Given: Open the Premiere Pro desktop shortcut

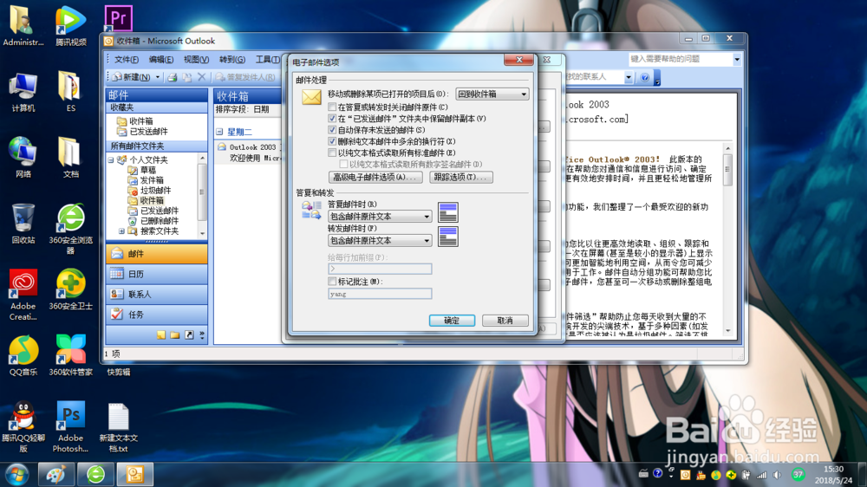Looking at the screenshot, I should [118, 18].
